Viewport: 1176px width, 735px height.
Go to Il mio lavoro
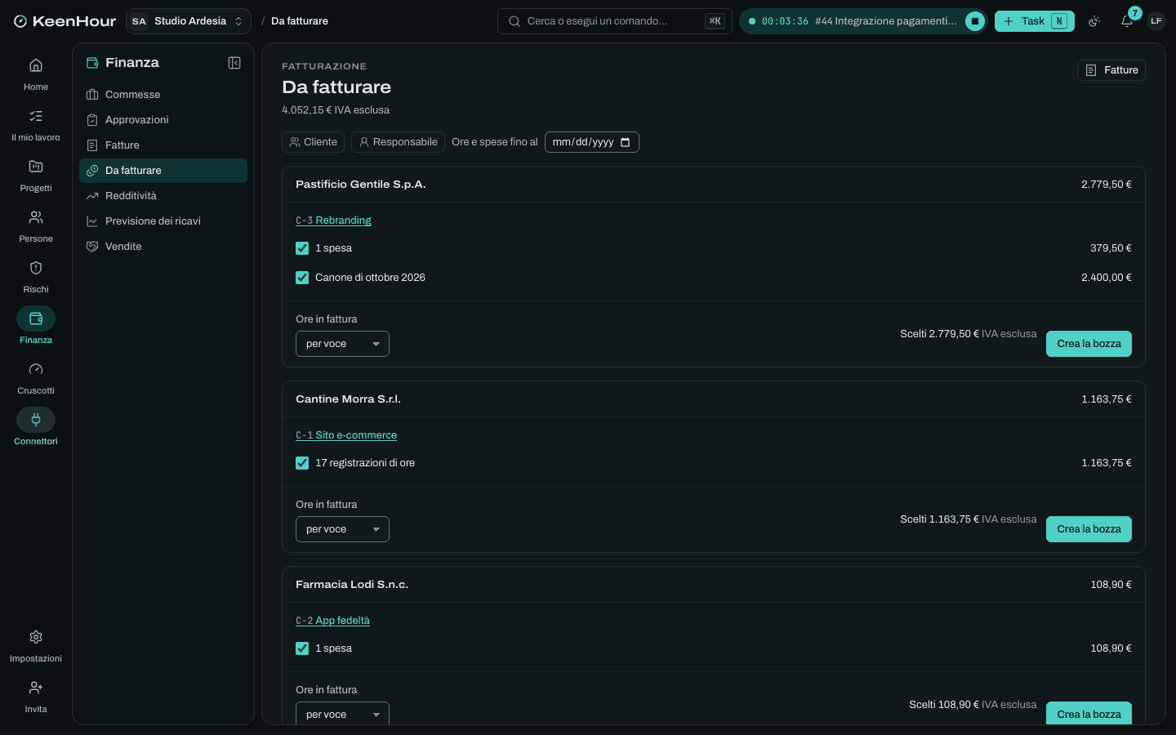click(36, 125)
